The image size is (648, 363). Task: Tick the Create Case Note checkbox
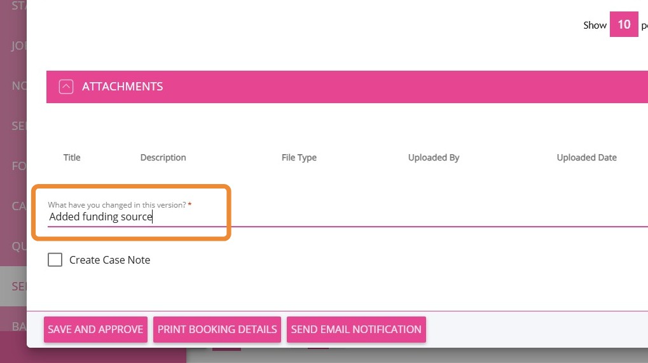coord(55,260)
